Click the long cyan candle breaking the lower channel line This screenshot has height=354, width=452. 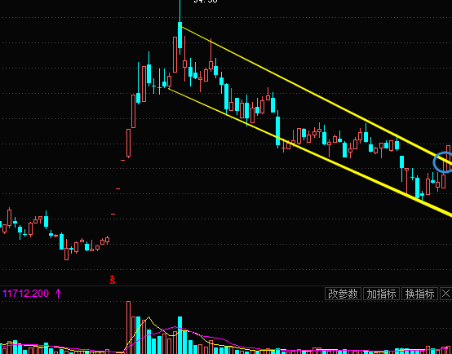click(x=278, y=131)
